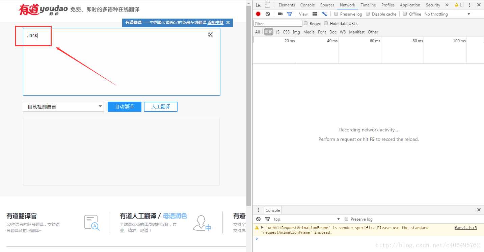This screenshot has width=484, height=252.
Task: Toggle the capture screenshots camera icon
Action: click(x=280, y=14)
